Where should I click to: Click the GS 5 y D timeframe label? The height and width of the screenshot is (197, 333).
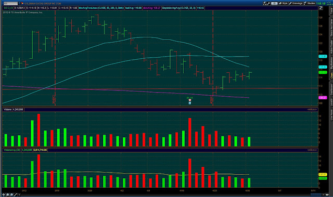point(8,8)
